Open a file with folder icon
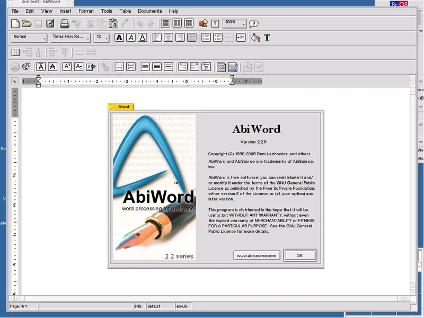424x318 pixels. (x=26, y=23)
